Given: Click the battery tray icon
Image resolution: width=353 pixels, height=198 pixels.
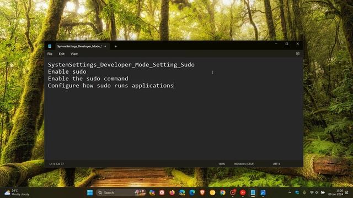Looking at the screenshot, I should point(323,193).
